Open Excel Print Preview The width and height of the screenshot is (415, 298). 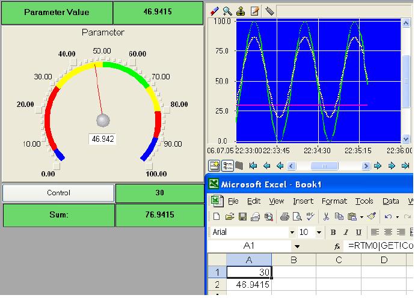(298, 216)
